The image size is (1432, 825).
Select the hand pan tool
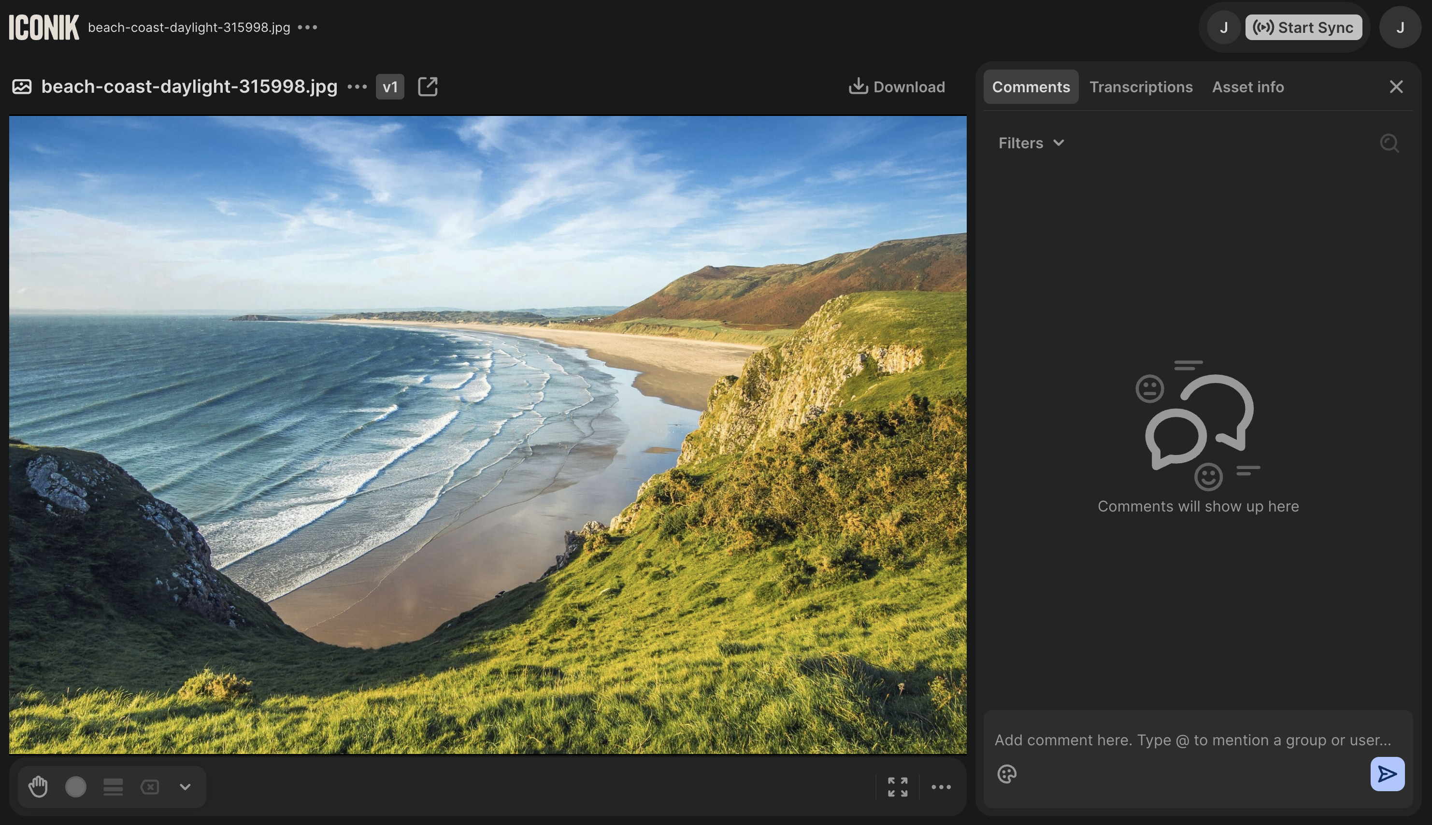(x=38, y=786)
